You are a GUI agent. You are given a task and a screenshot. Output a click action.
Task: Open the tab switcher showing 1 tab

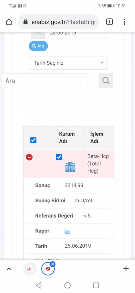[109, 22]
